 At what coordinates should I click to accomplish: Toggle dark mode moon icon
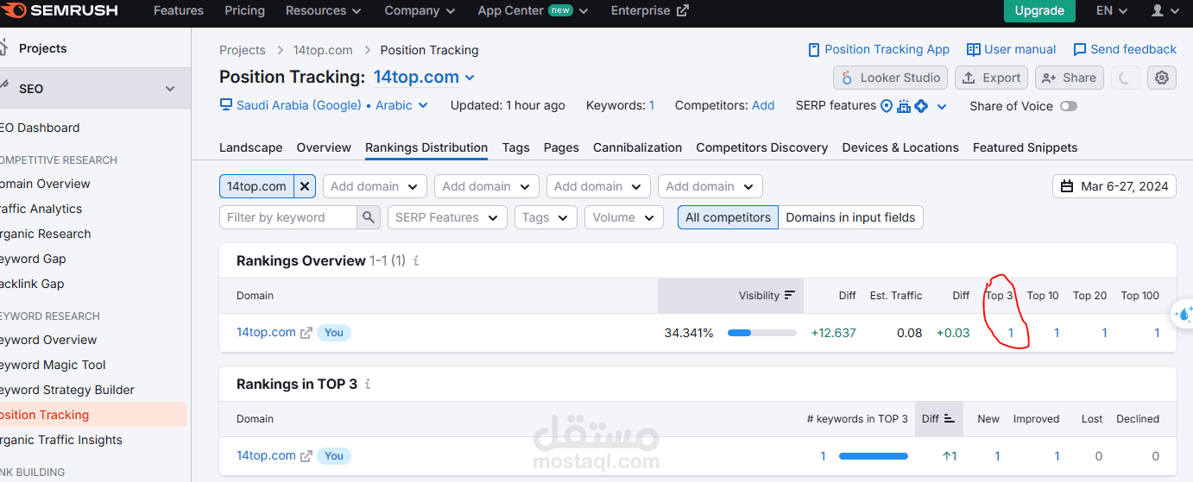[1124, 78]
